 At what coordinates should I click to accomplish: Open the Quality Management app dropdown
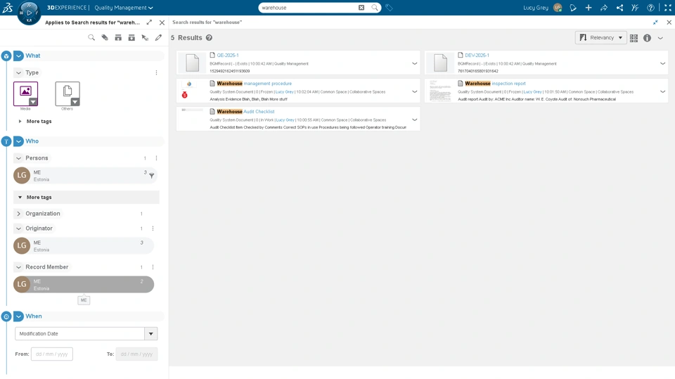tap(124, 8)
